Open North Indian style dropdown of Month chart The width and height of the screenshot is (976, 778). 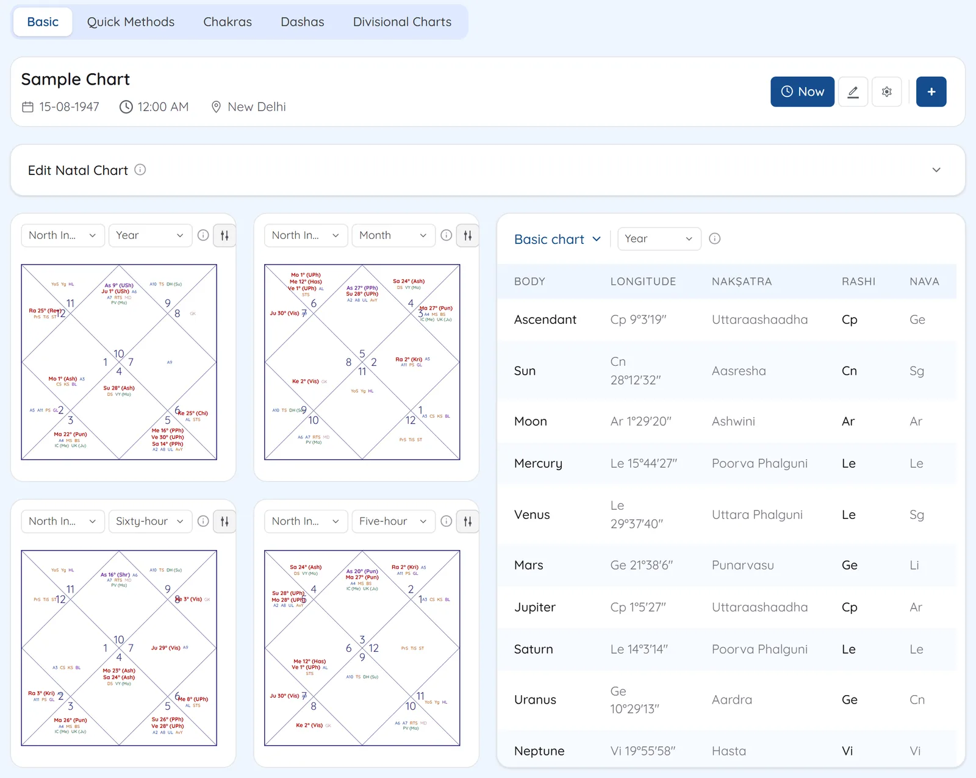point(306,235)
